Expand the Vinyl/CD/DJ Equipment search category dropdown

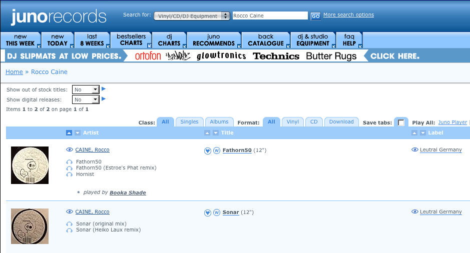pyautogui.click(x=192, y=16)
